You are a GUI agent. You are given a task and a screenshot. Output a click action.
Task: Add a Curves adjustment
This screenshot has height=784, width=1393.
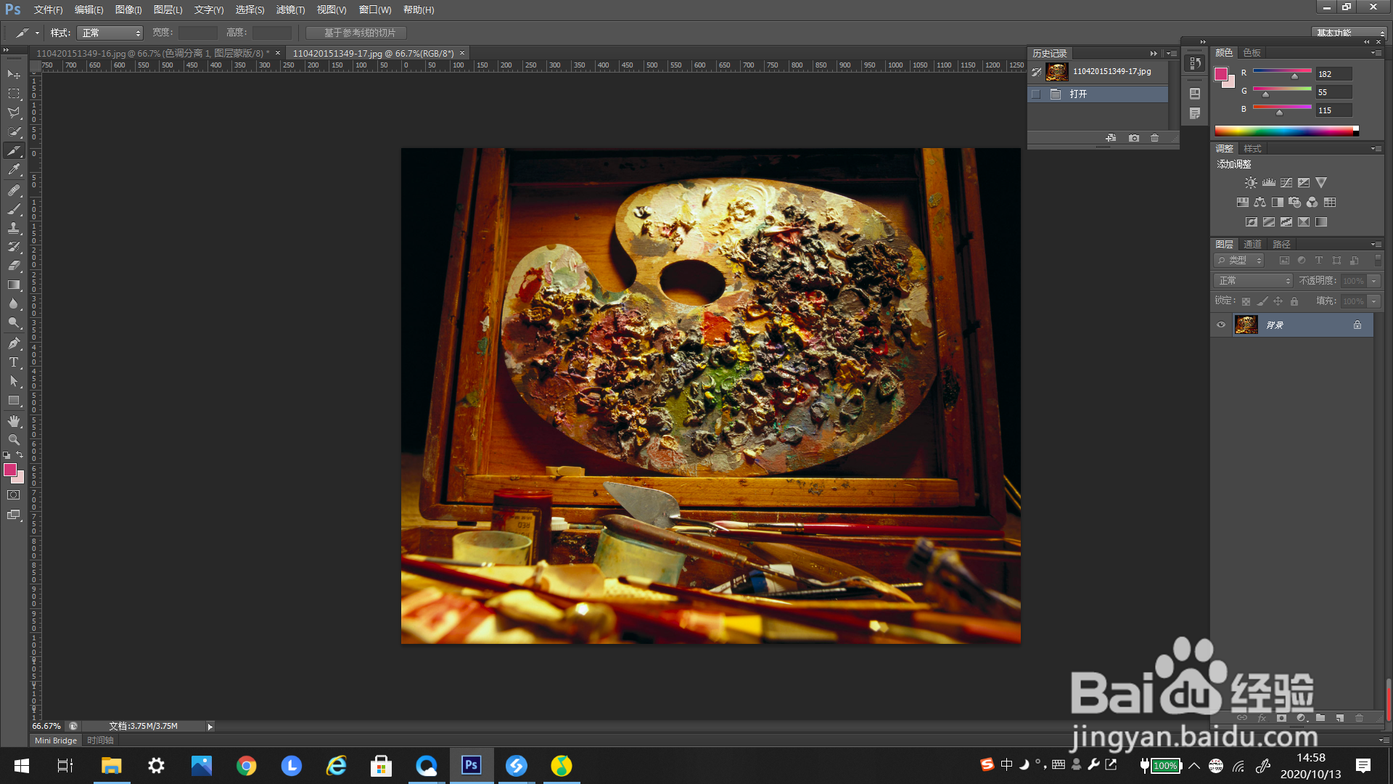(1286, 183)
